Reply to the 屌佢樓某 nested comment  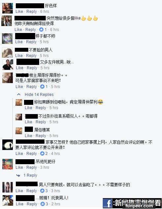pos(41,136)
